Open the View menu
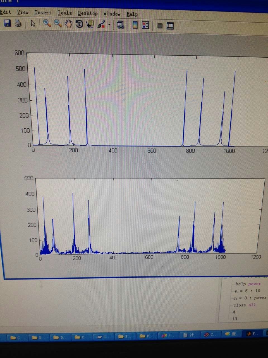 pos(23,12)
